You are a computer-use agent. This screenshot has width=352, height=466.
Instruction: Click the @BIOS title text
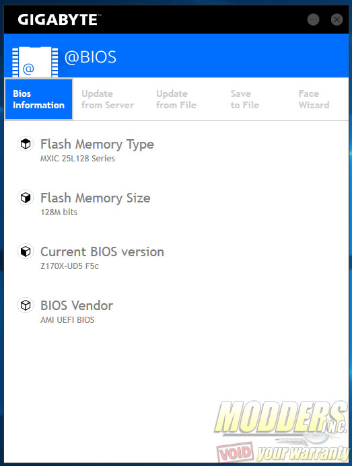tap(90, 57)
